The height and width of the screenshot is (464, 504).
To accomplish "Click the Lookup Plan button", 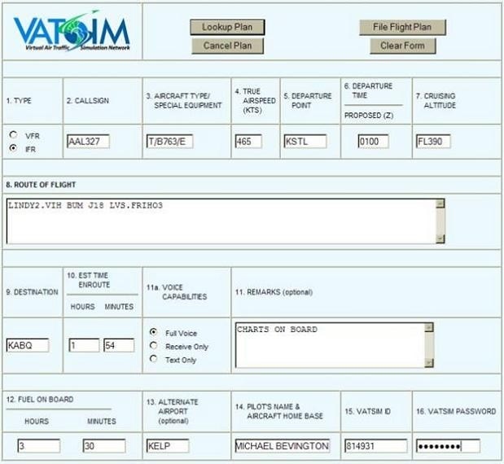I will point(227,28).
